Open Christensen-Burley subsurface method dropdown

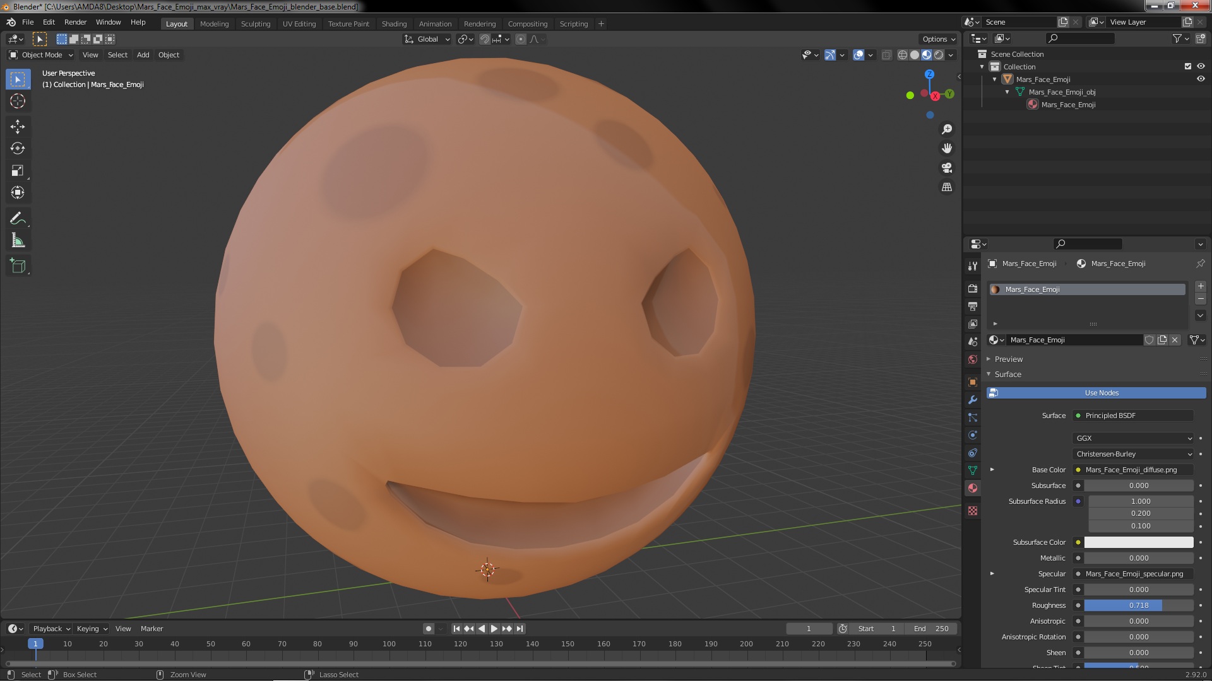tap(1133, 454)
